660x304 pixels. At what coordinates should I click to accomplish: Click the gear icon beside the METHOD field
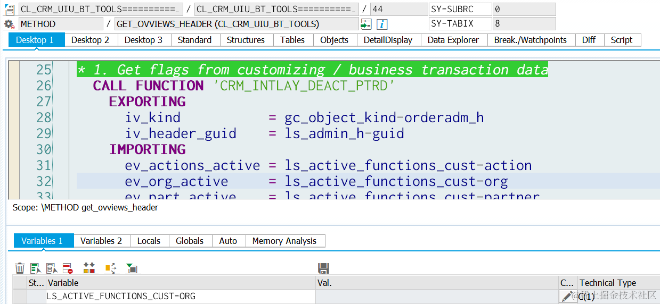pyautogui.click(x=9, y=24)
